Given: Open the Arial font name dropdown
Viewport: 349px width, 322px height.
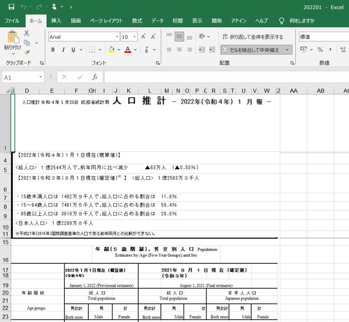Looking at the screenshot, I should 117,37.
